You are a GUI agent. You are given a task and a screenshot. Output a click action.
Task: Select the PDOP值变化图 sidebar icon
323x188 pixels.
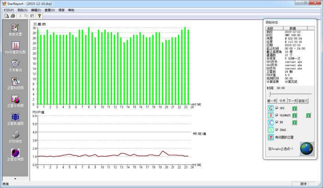15,46
